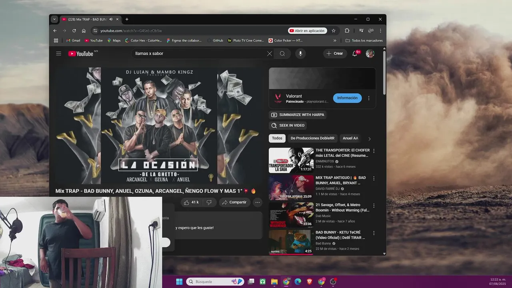Open media controls in Chrome toolbar
Screen dimensions: 512x288
click(361, 30)
